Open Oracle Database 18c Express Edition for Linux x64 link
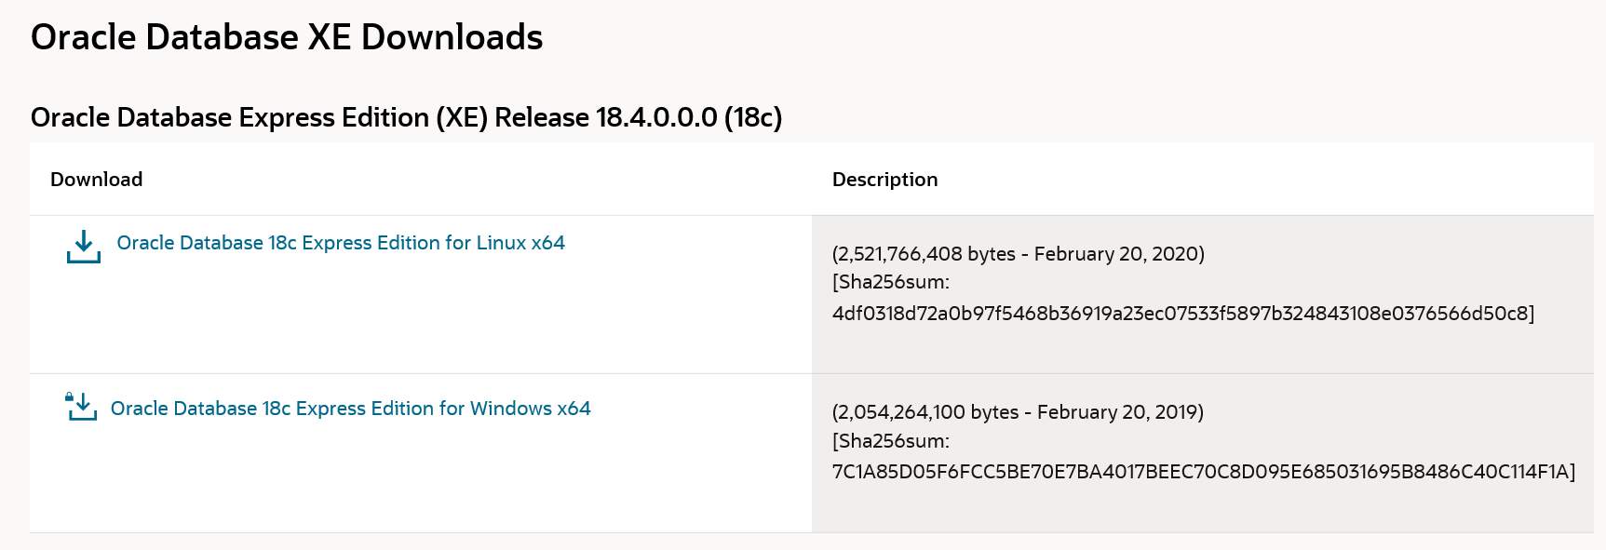1606x550 pixels. (341, 243)
